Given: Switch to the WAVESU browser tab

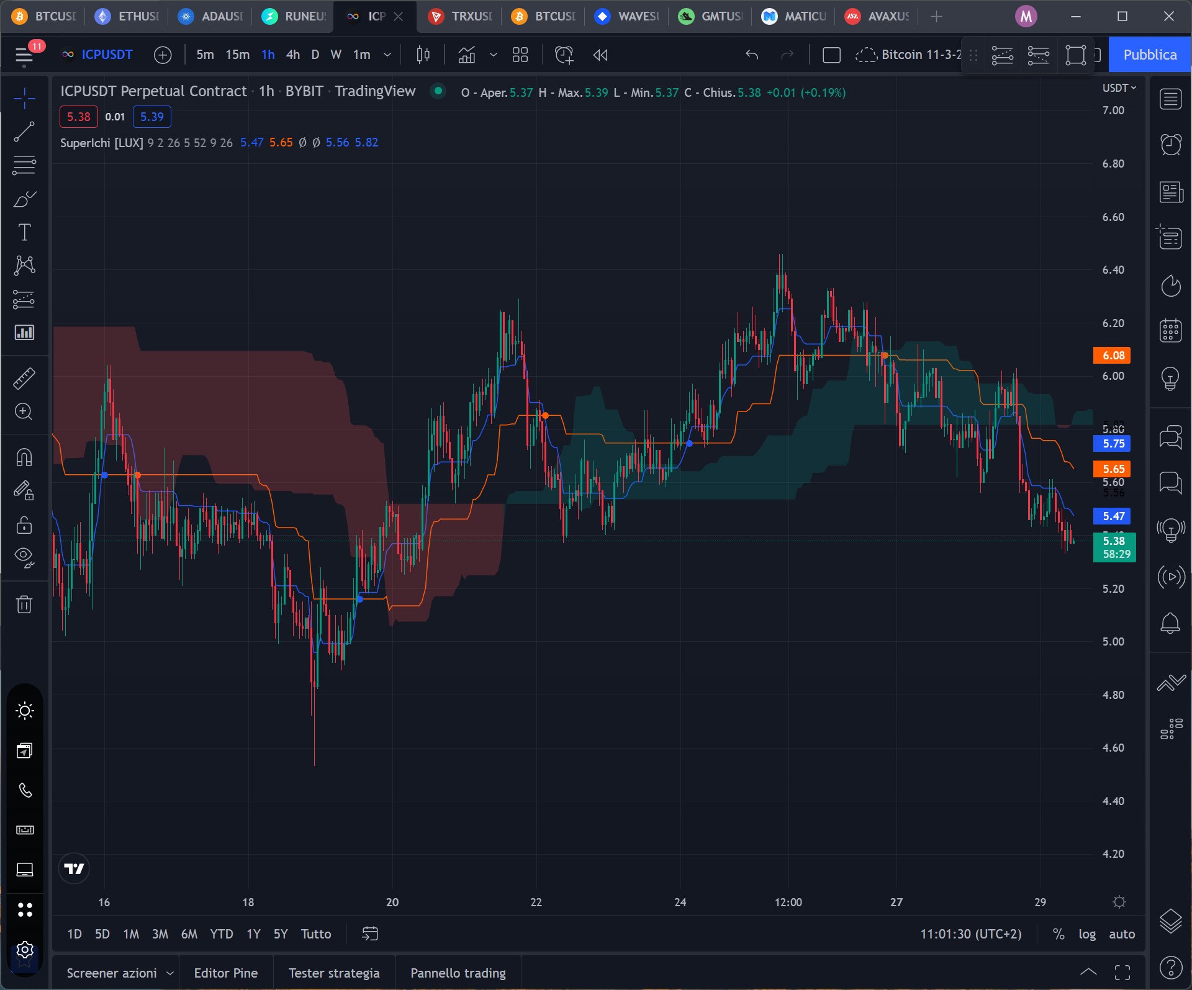Looking at the screenshot, I should click(627, 16).
